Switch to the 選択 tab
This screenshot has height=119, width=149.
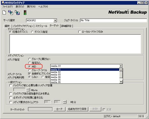tap(7, 26)
